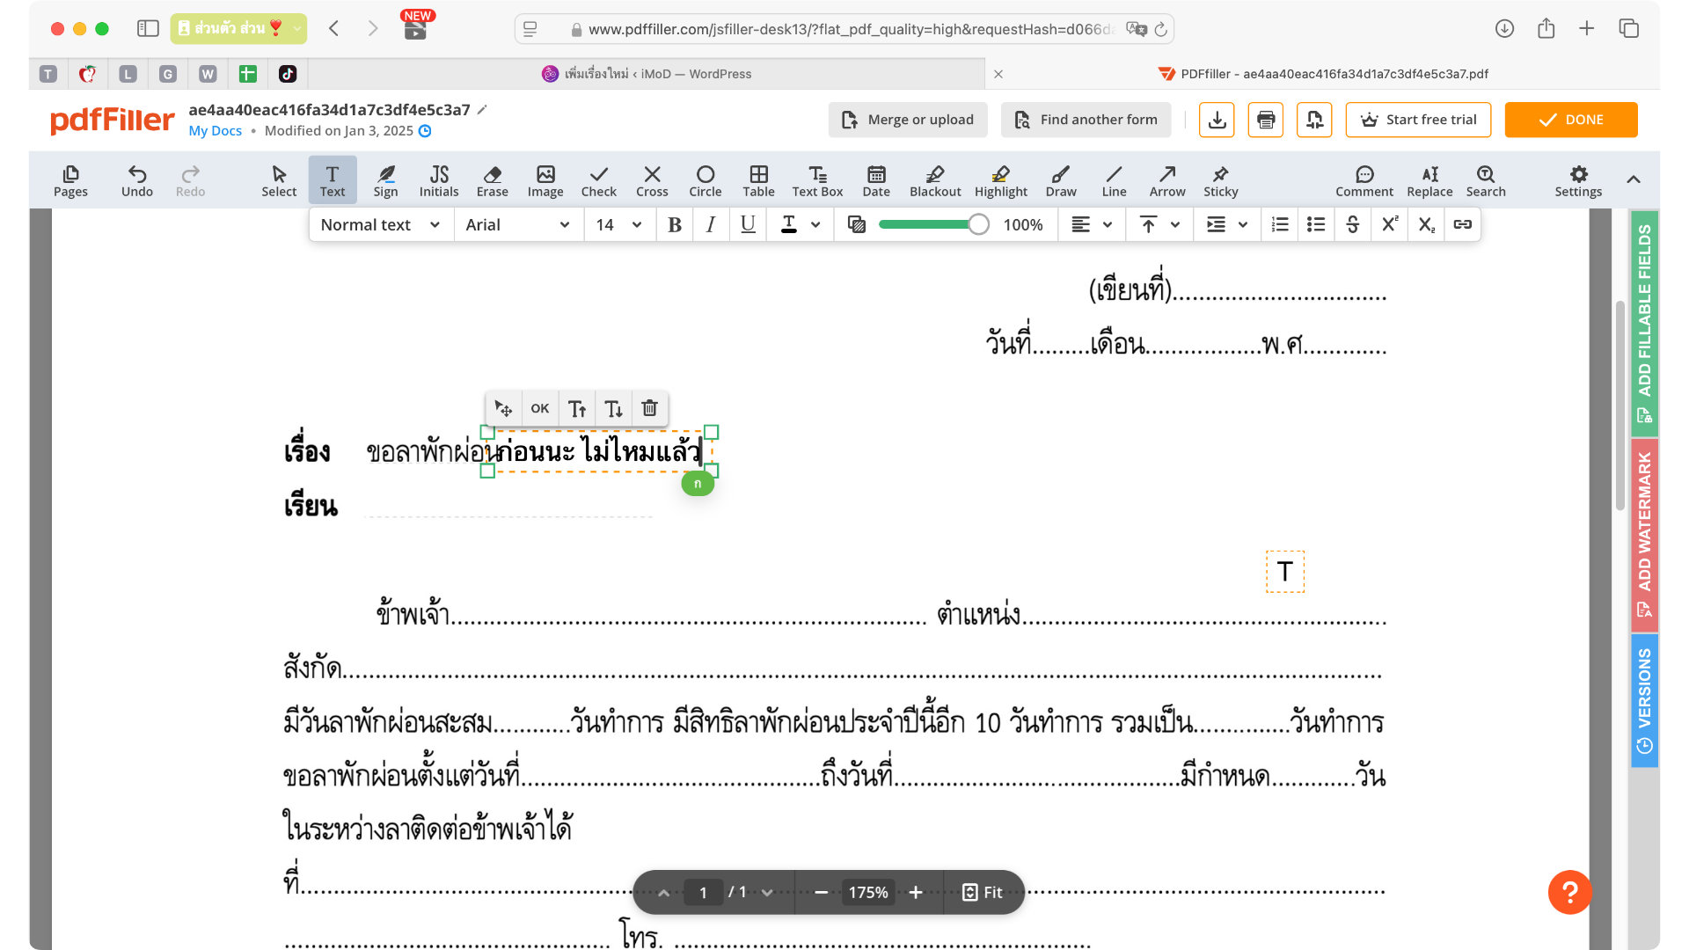Screen dimensions: 1689x950
Task: Select the Highlight tool
Action: coord(1000,180)
